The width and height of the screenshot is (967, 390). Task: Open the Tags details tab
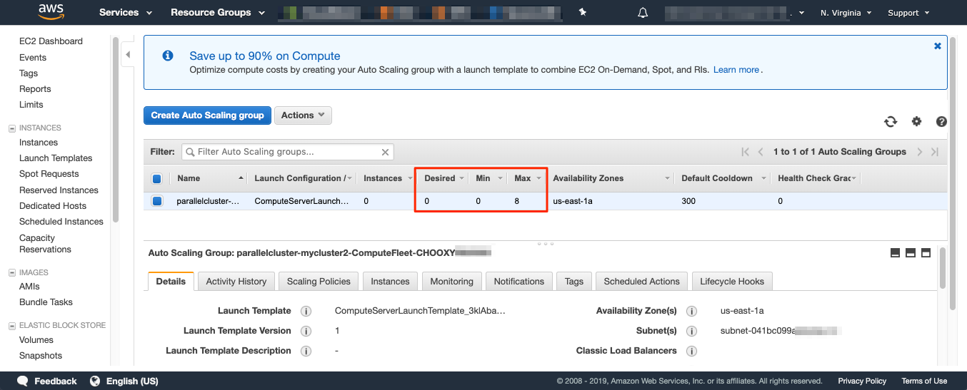[574, 282]
